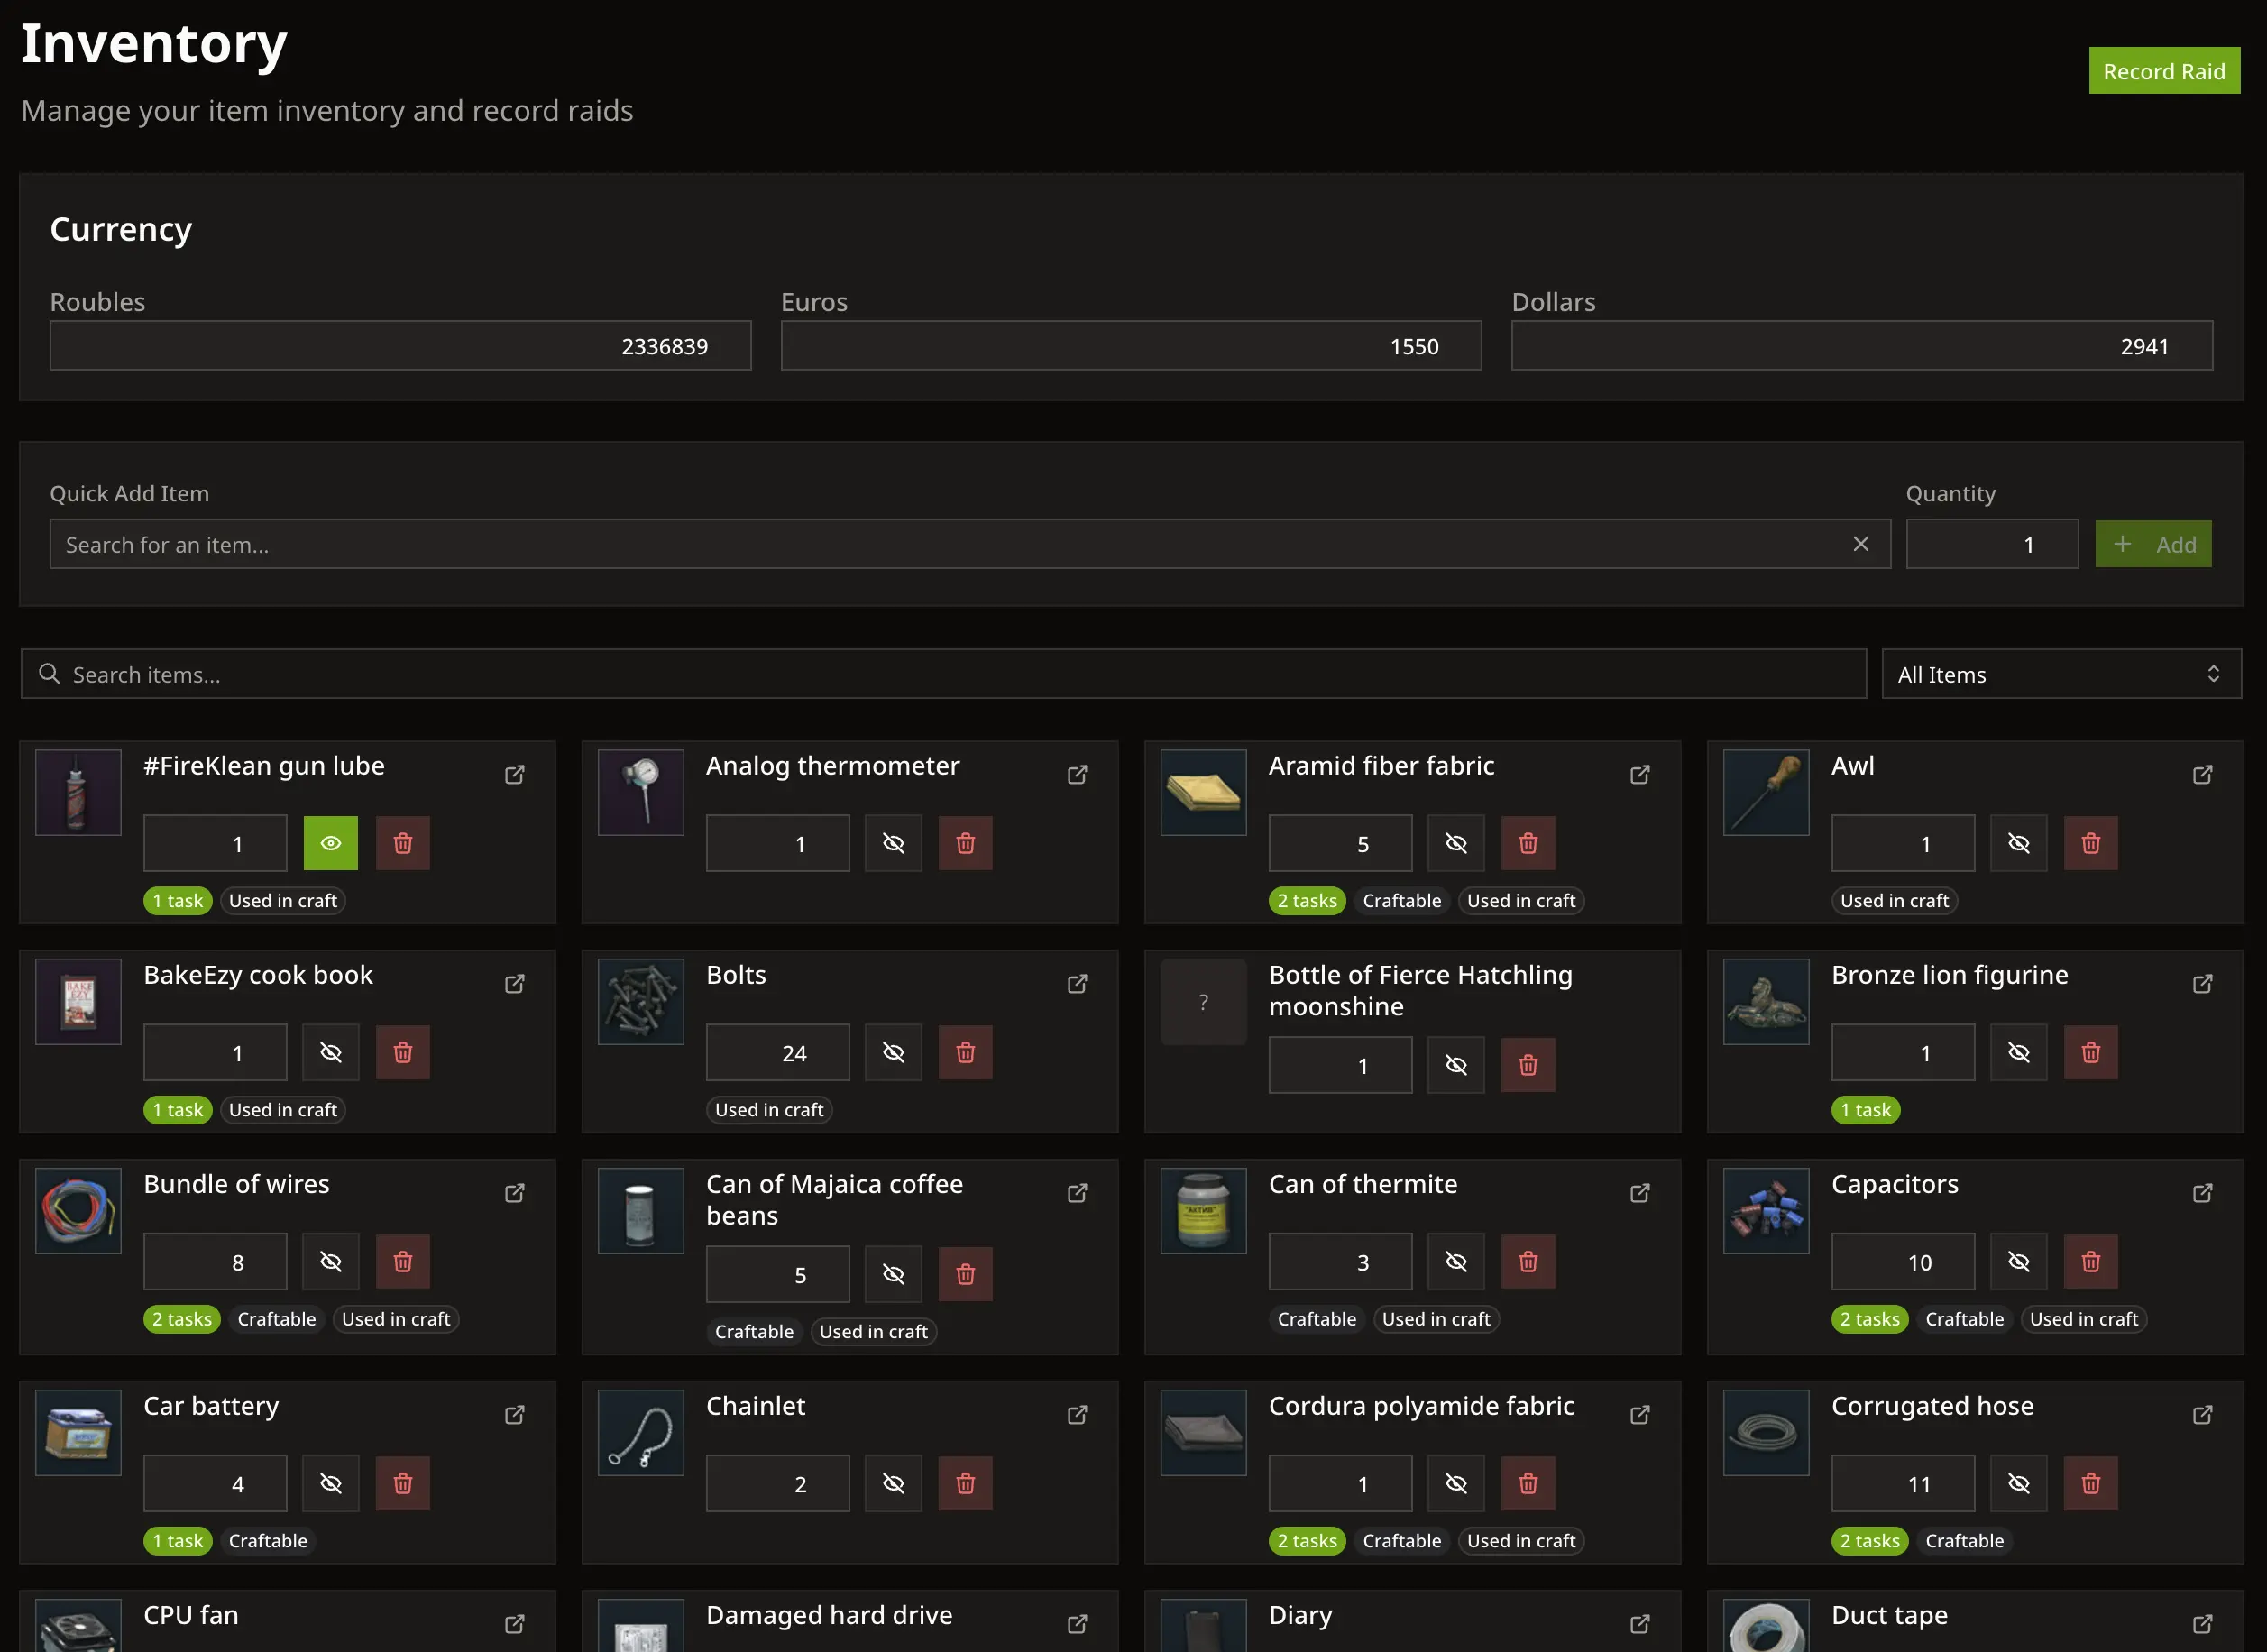
Task: Show the Analog thermometer via crossed-eye toggle
Action: point(892,843)
